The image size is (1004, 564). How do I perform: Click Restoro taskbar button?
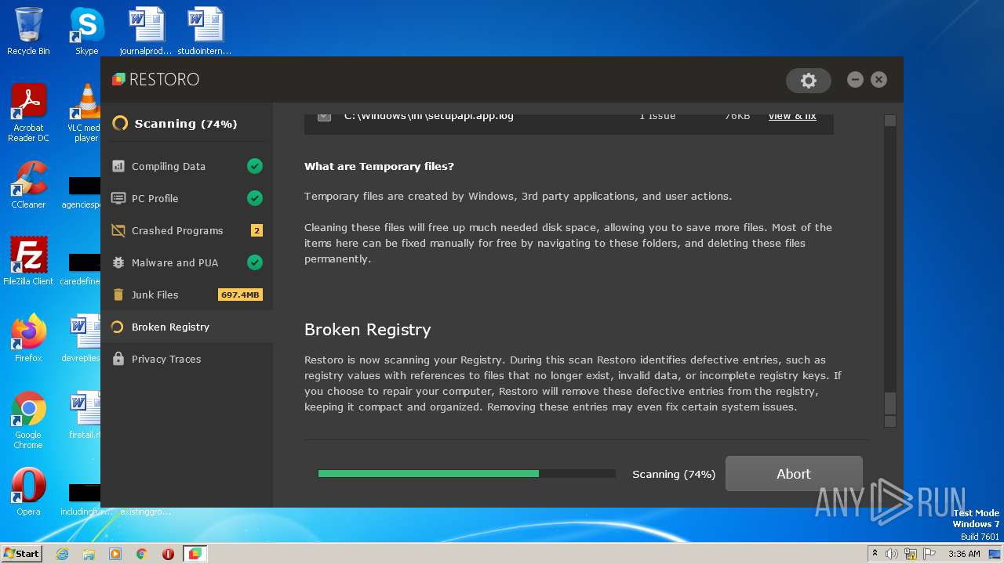click(195, 554)
